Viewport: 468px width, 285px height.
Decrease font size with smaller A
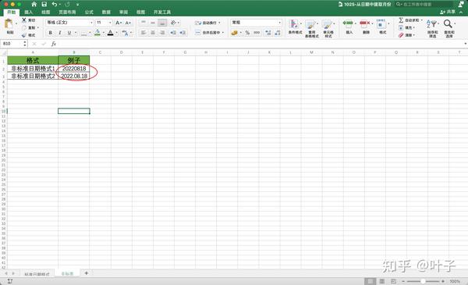[x=128, y=23]
